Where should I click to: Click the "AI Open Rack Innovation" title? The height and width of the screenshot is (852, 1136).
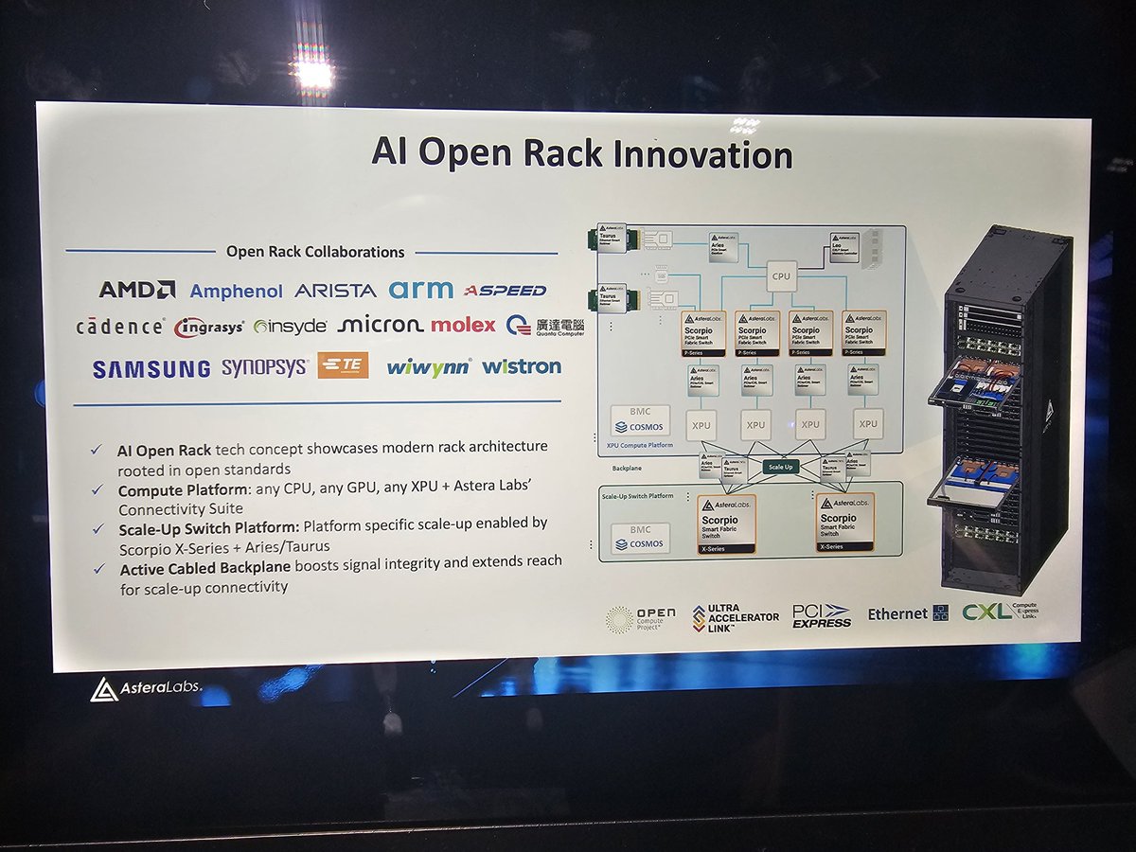point(581,152)
